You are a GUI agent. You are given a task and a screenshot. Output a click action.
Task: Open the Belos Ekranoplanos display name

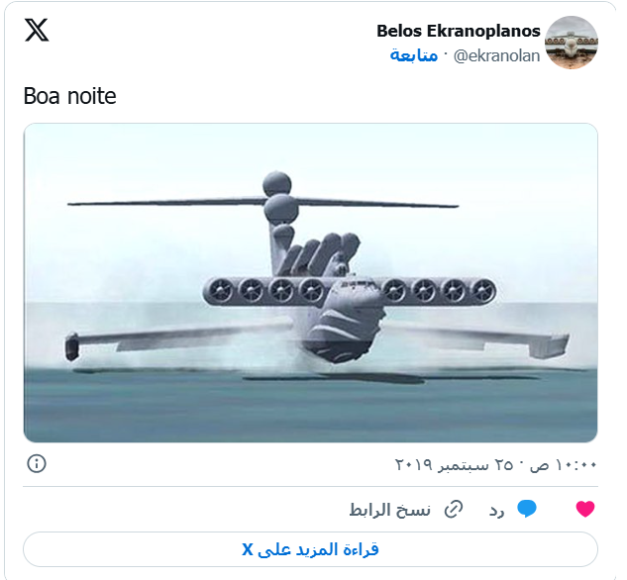(x=459, y=31)
